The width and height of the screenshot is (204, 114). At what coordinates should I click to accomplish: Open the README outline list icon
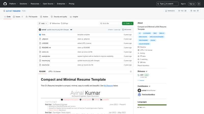(x=131, y=71)
